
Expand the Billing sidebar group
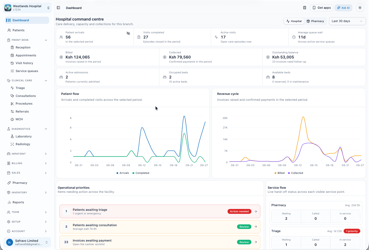[27, 163]
